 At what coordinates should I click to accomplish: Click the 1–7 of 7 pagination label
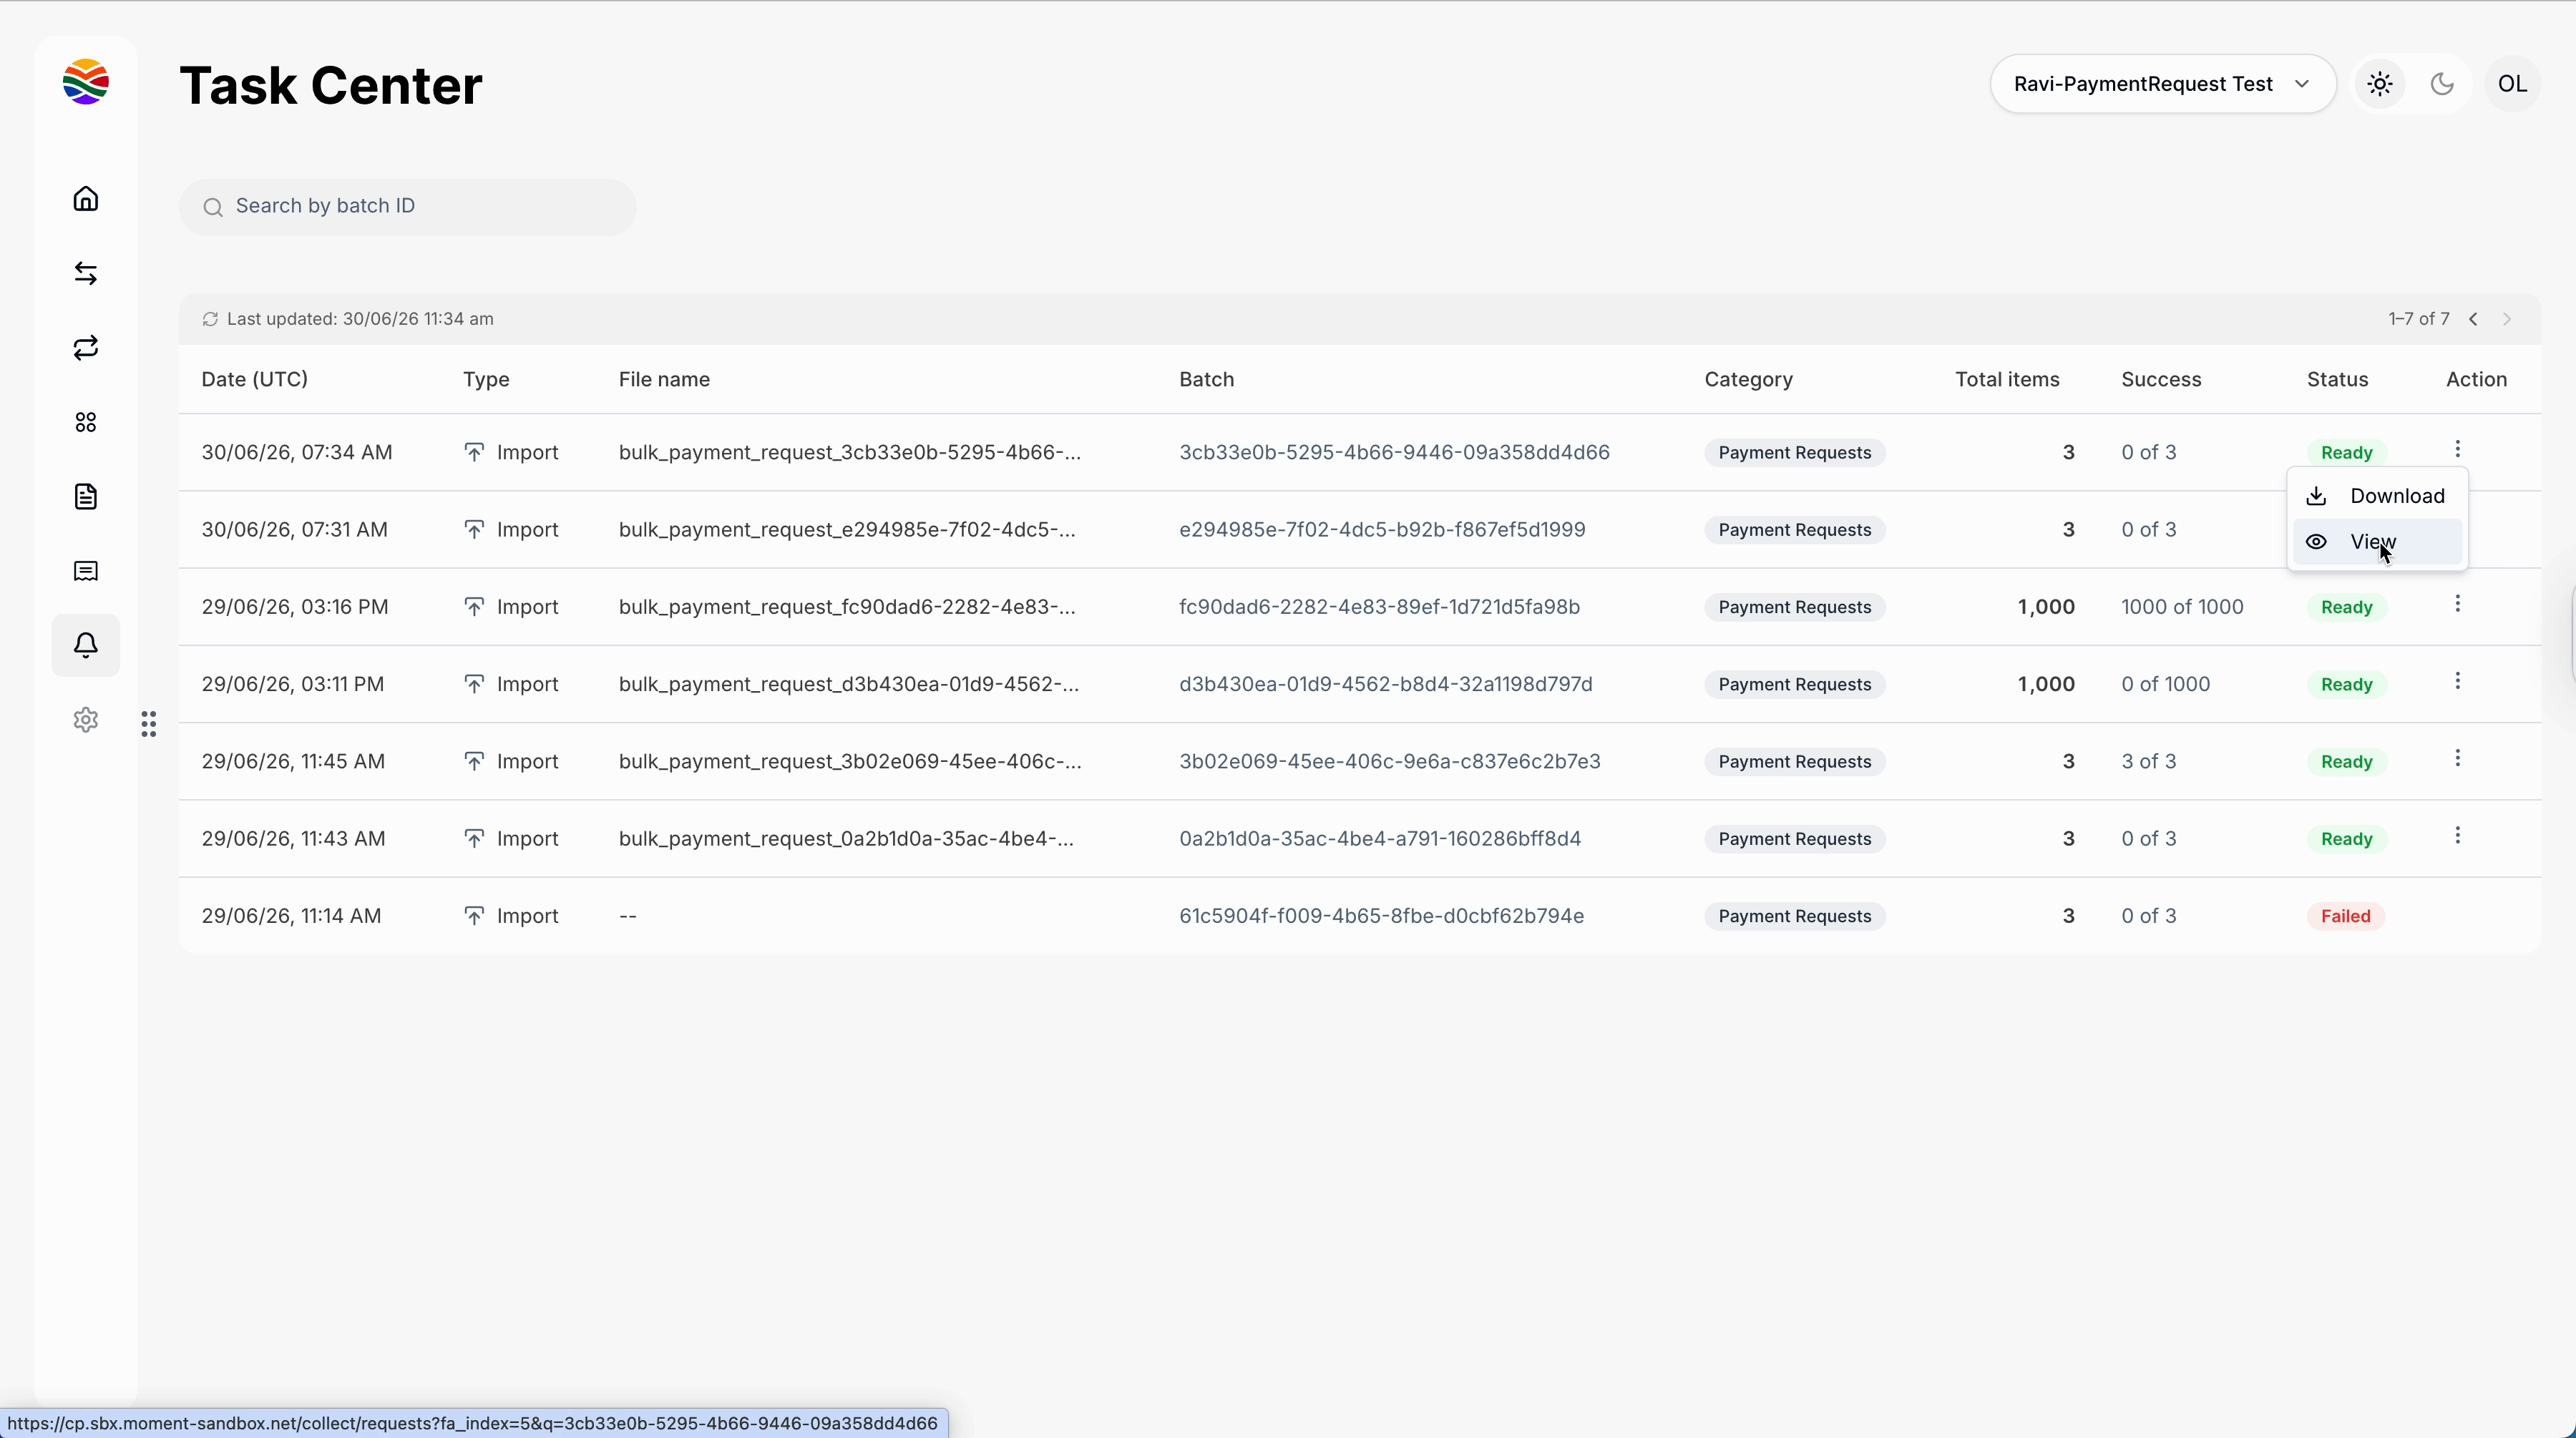coord(2418,319)
